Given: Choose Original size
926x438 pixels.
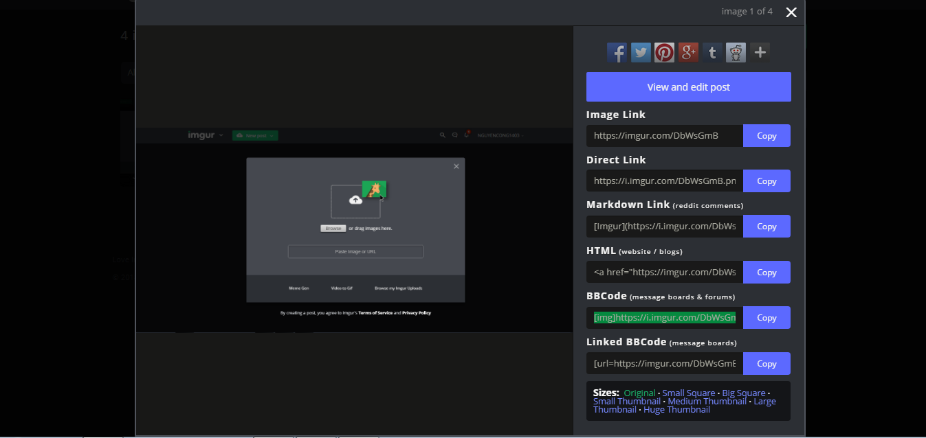Looking at the screenshot, I should (639, 393).
